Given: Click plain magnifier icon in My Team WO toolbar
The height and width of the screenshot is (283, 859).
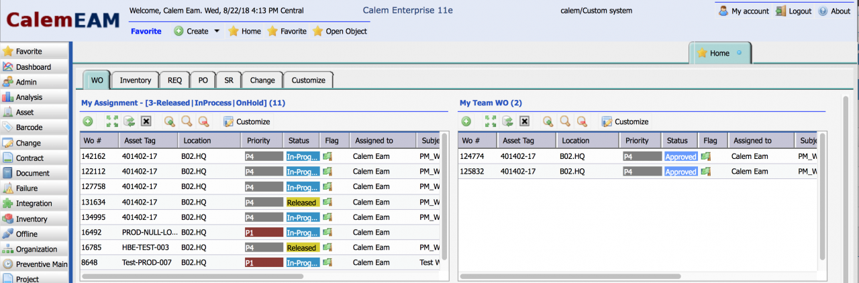Looking at the screenshot, I should [565, 121].
